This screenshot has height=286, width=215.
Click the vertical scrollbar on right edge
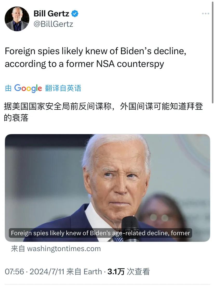[212, 53]
